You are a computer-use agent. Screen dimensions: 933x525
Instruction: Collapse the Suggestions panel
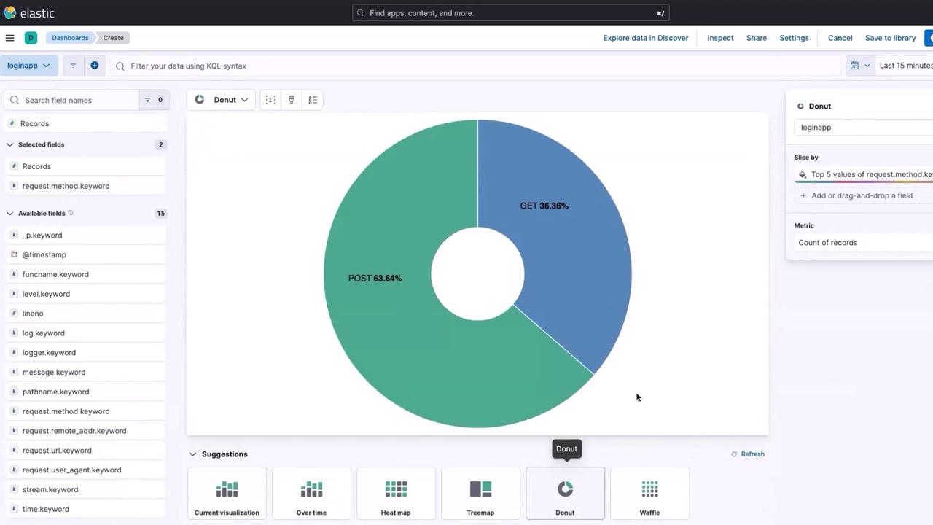[x=193, y=454]
